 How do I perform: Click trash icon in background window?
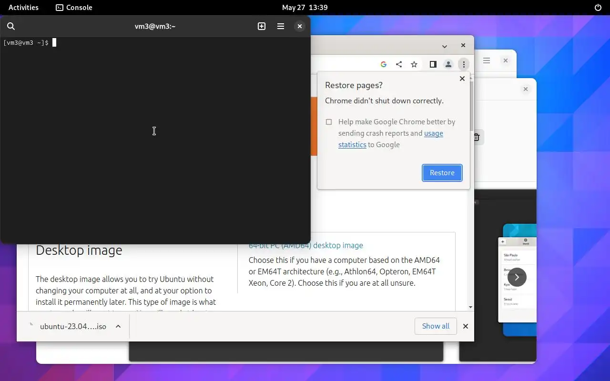click(477, 137)
